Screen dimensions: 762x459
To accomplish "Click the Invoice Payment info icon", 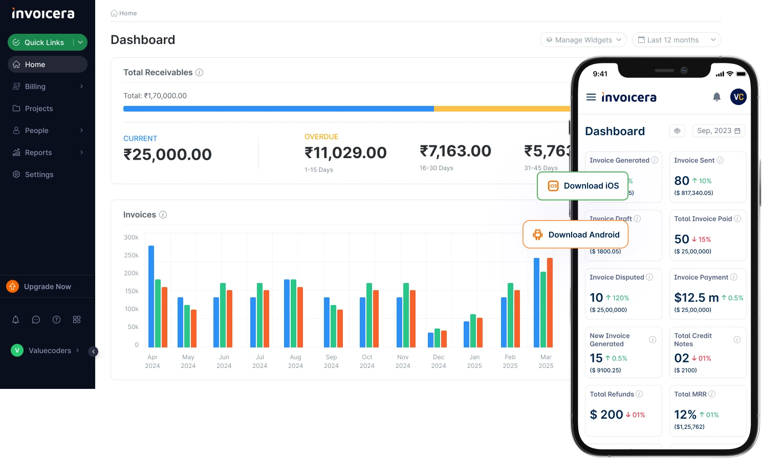I will click(x=734, y=277).
